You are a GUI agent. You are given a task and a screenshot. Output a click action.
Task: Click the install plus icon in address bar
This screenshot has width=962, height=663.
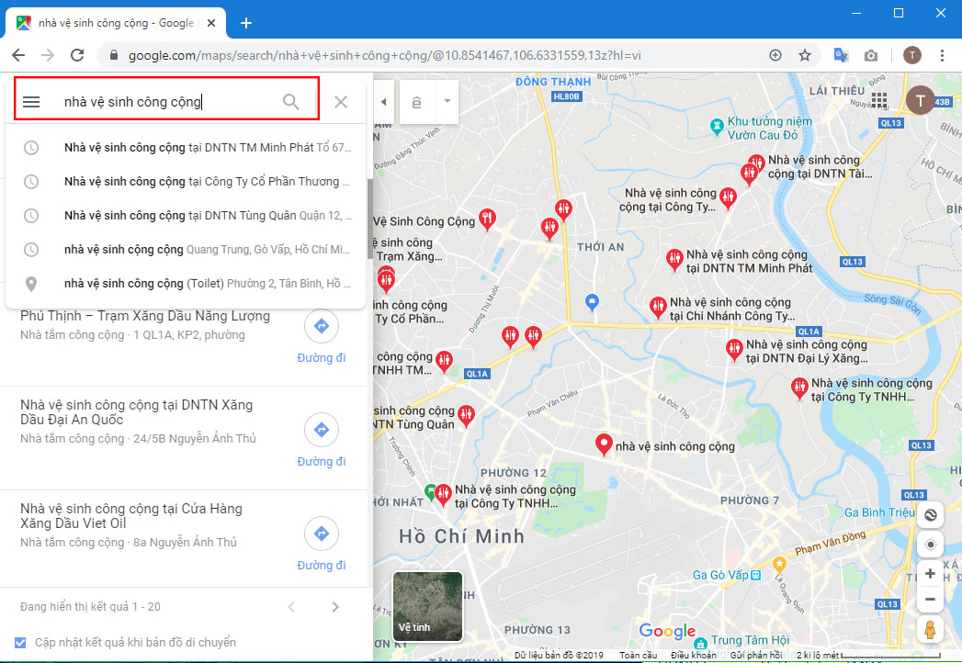point(775,55)
